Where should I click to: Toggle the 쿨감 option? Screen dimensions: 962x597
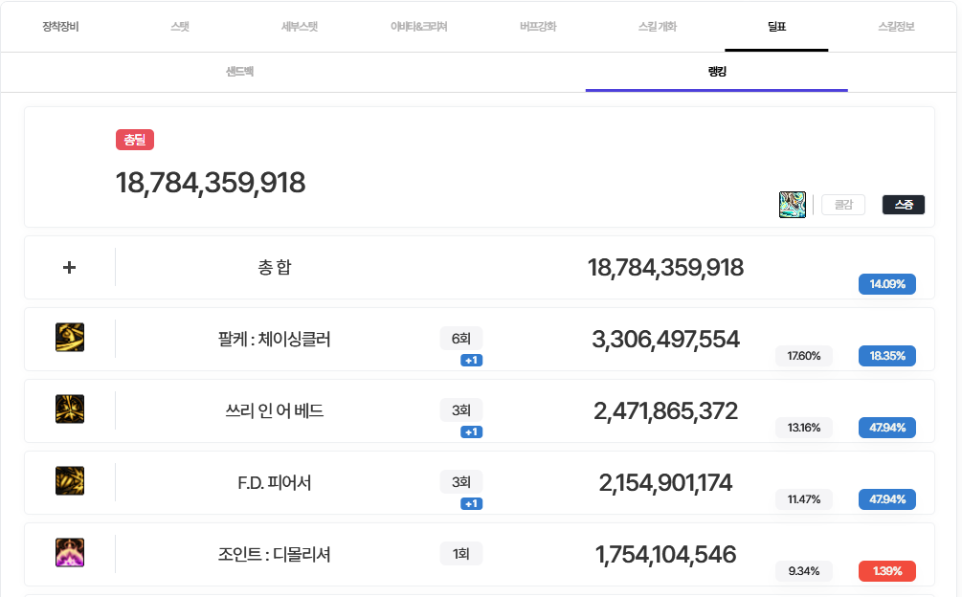(843, 205)
